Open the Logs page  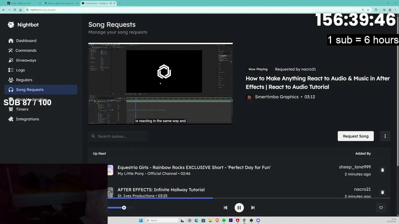point(41,70)
